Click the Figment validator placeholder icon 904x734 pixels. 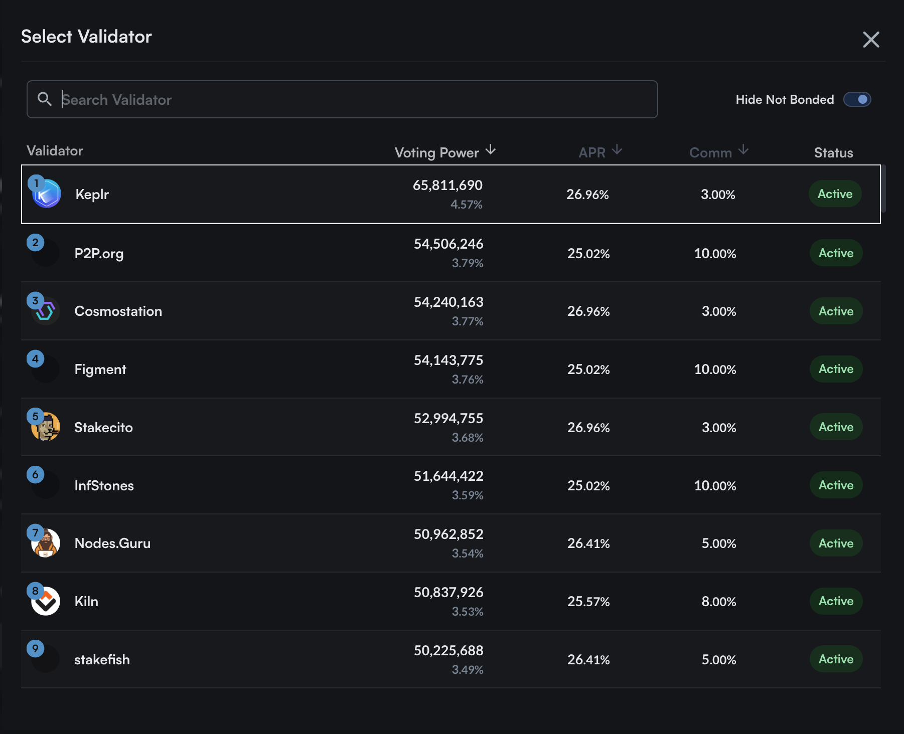(x=45, y=369)
